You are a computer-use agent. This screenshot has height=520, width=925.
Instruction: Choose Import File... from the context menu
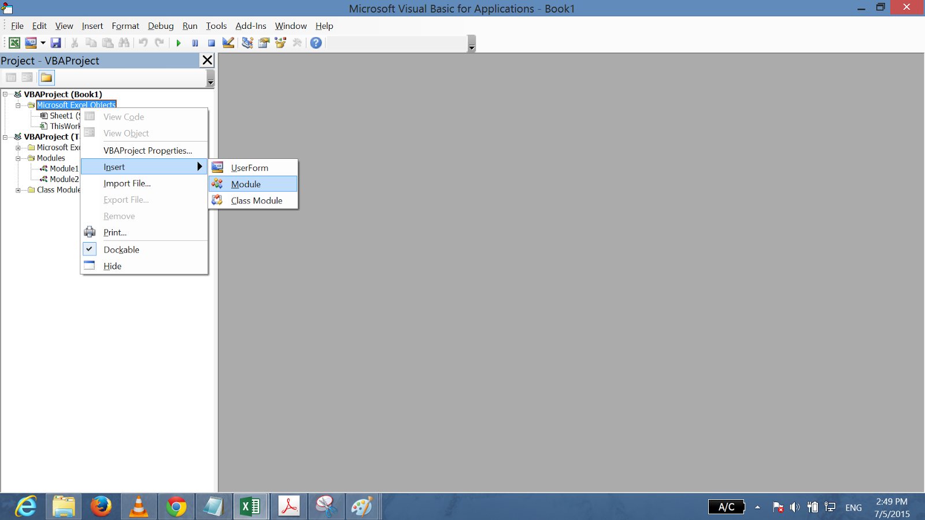click(144, 183)
